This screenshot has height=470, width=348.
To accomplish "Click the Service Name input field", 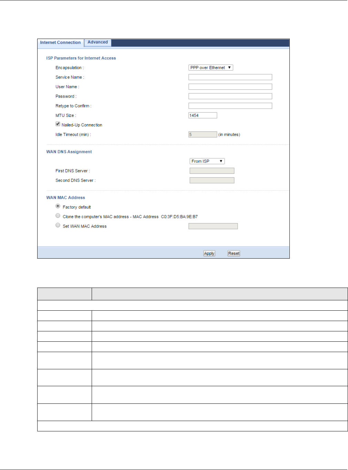I will click(x=230, y=77).
